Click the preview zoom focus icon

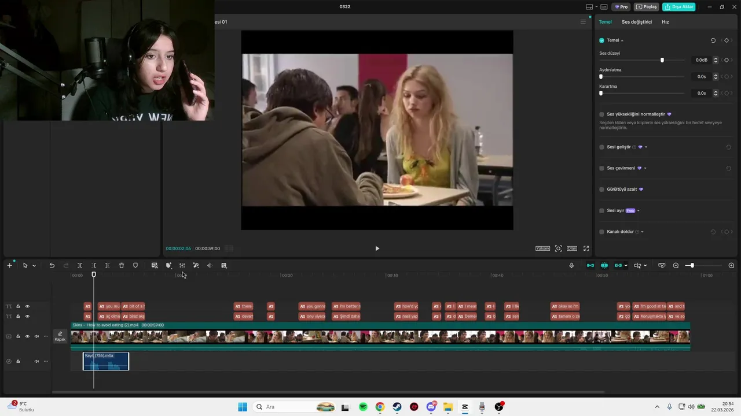[558, 248]
